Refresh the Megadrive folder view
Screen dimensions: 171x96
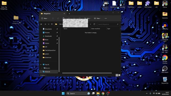tap(94, 24)
